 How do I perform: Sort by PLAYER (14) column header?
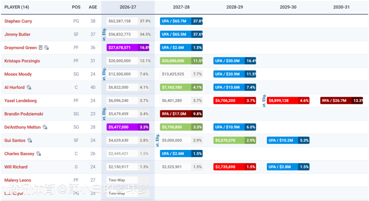(17, 7)
